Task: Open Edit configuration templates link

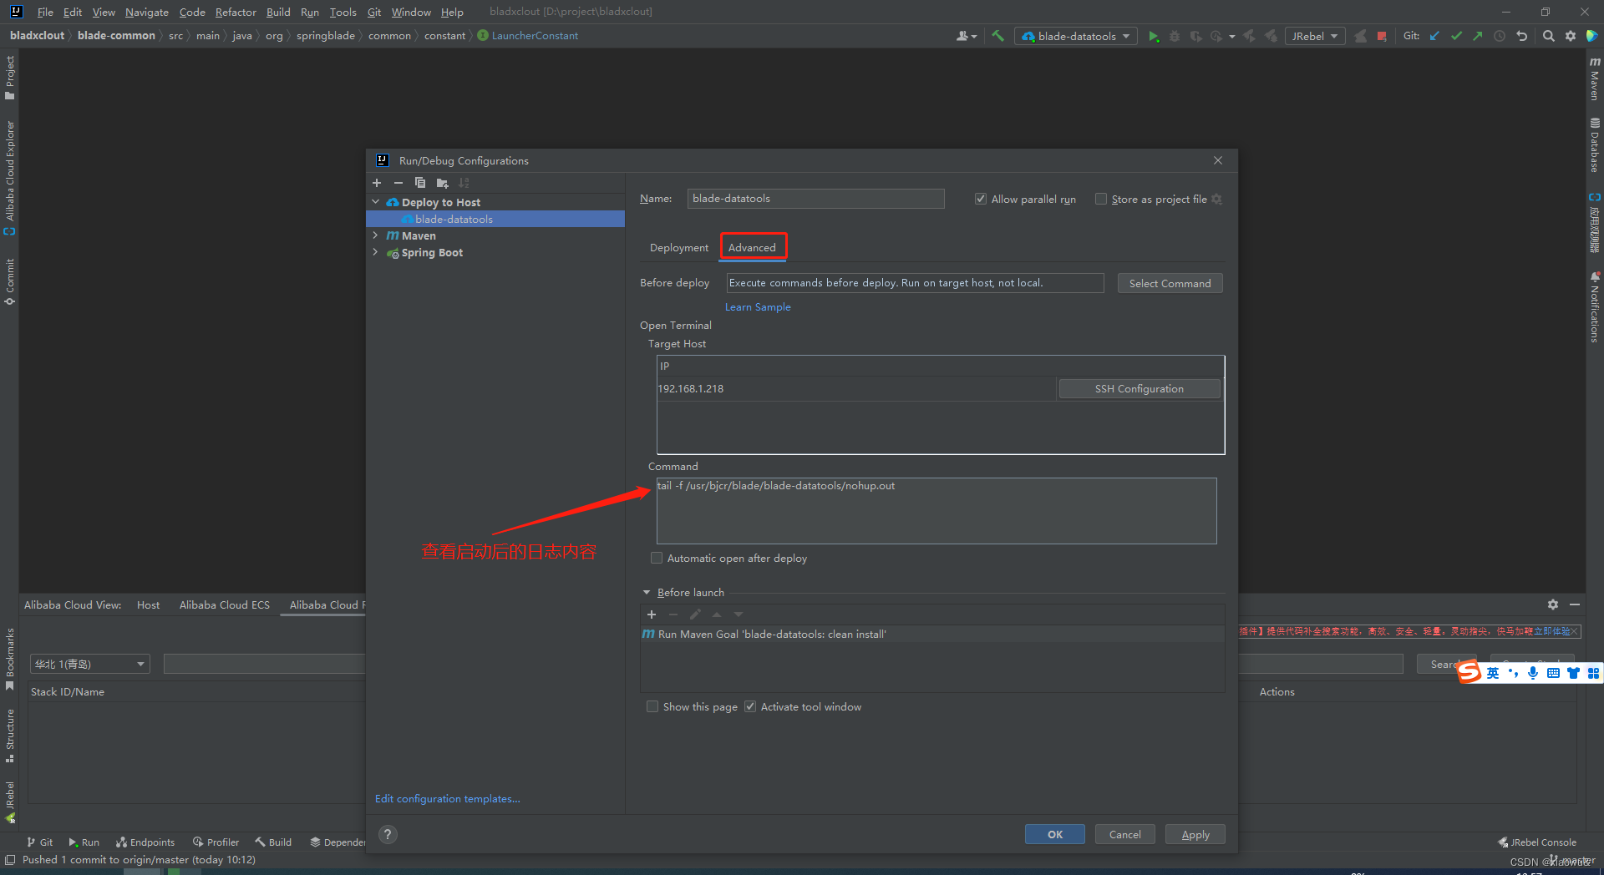Action: [x=447, y=798]
